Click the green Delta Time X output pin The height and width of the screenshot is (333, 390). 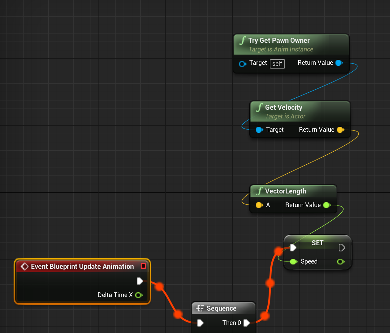(x=139, y=295)
